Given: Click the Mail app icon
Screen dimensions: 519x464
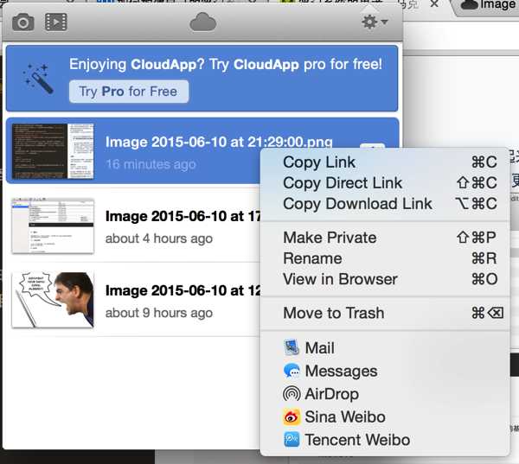Looking at the screenshot, I should point(292,348).
